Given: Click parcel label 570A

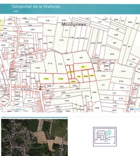Looking at the screenshot, I should coord(103,76).
